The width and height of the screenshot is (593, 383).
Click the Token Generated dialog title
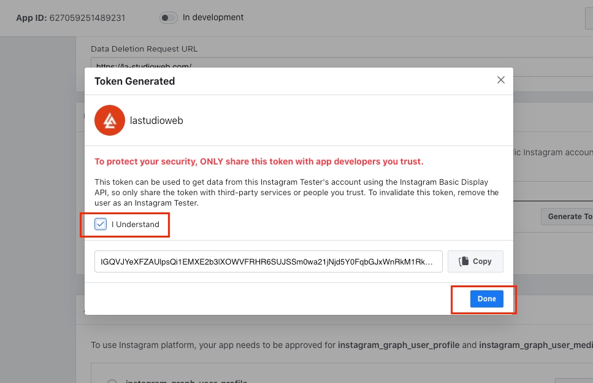134,81
